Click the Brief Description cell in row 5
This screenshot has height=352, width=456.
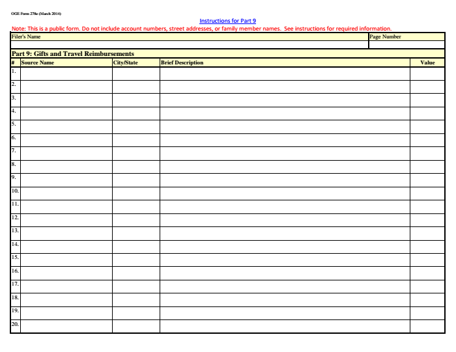coord(285,127)
